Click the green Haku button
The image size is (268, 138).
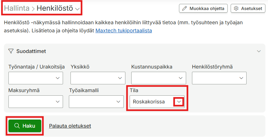tap(25, 126)
